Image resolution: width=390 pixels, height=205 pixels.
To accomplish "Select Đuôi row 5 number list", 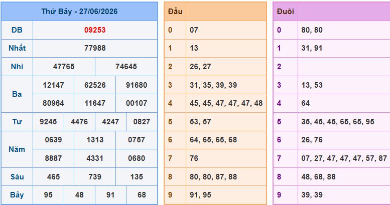I will click(x=338, y=121).
